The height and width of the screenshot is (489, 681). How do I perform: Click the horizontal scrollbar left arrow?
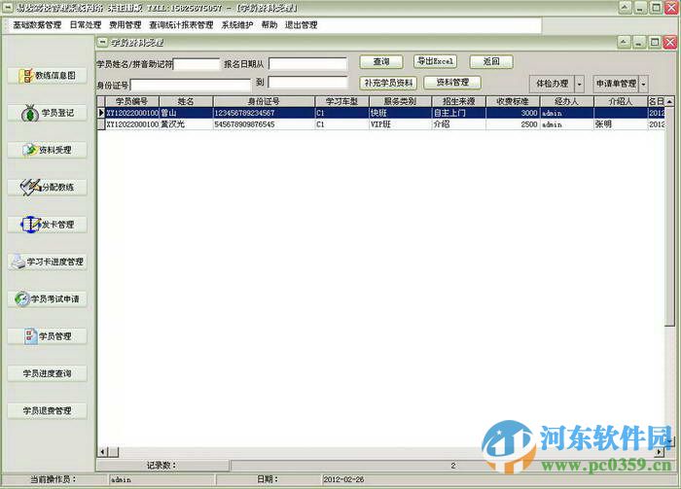pos(102,452)
